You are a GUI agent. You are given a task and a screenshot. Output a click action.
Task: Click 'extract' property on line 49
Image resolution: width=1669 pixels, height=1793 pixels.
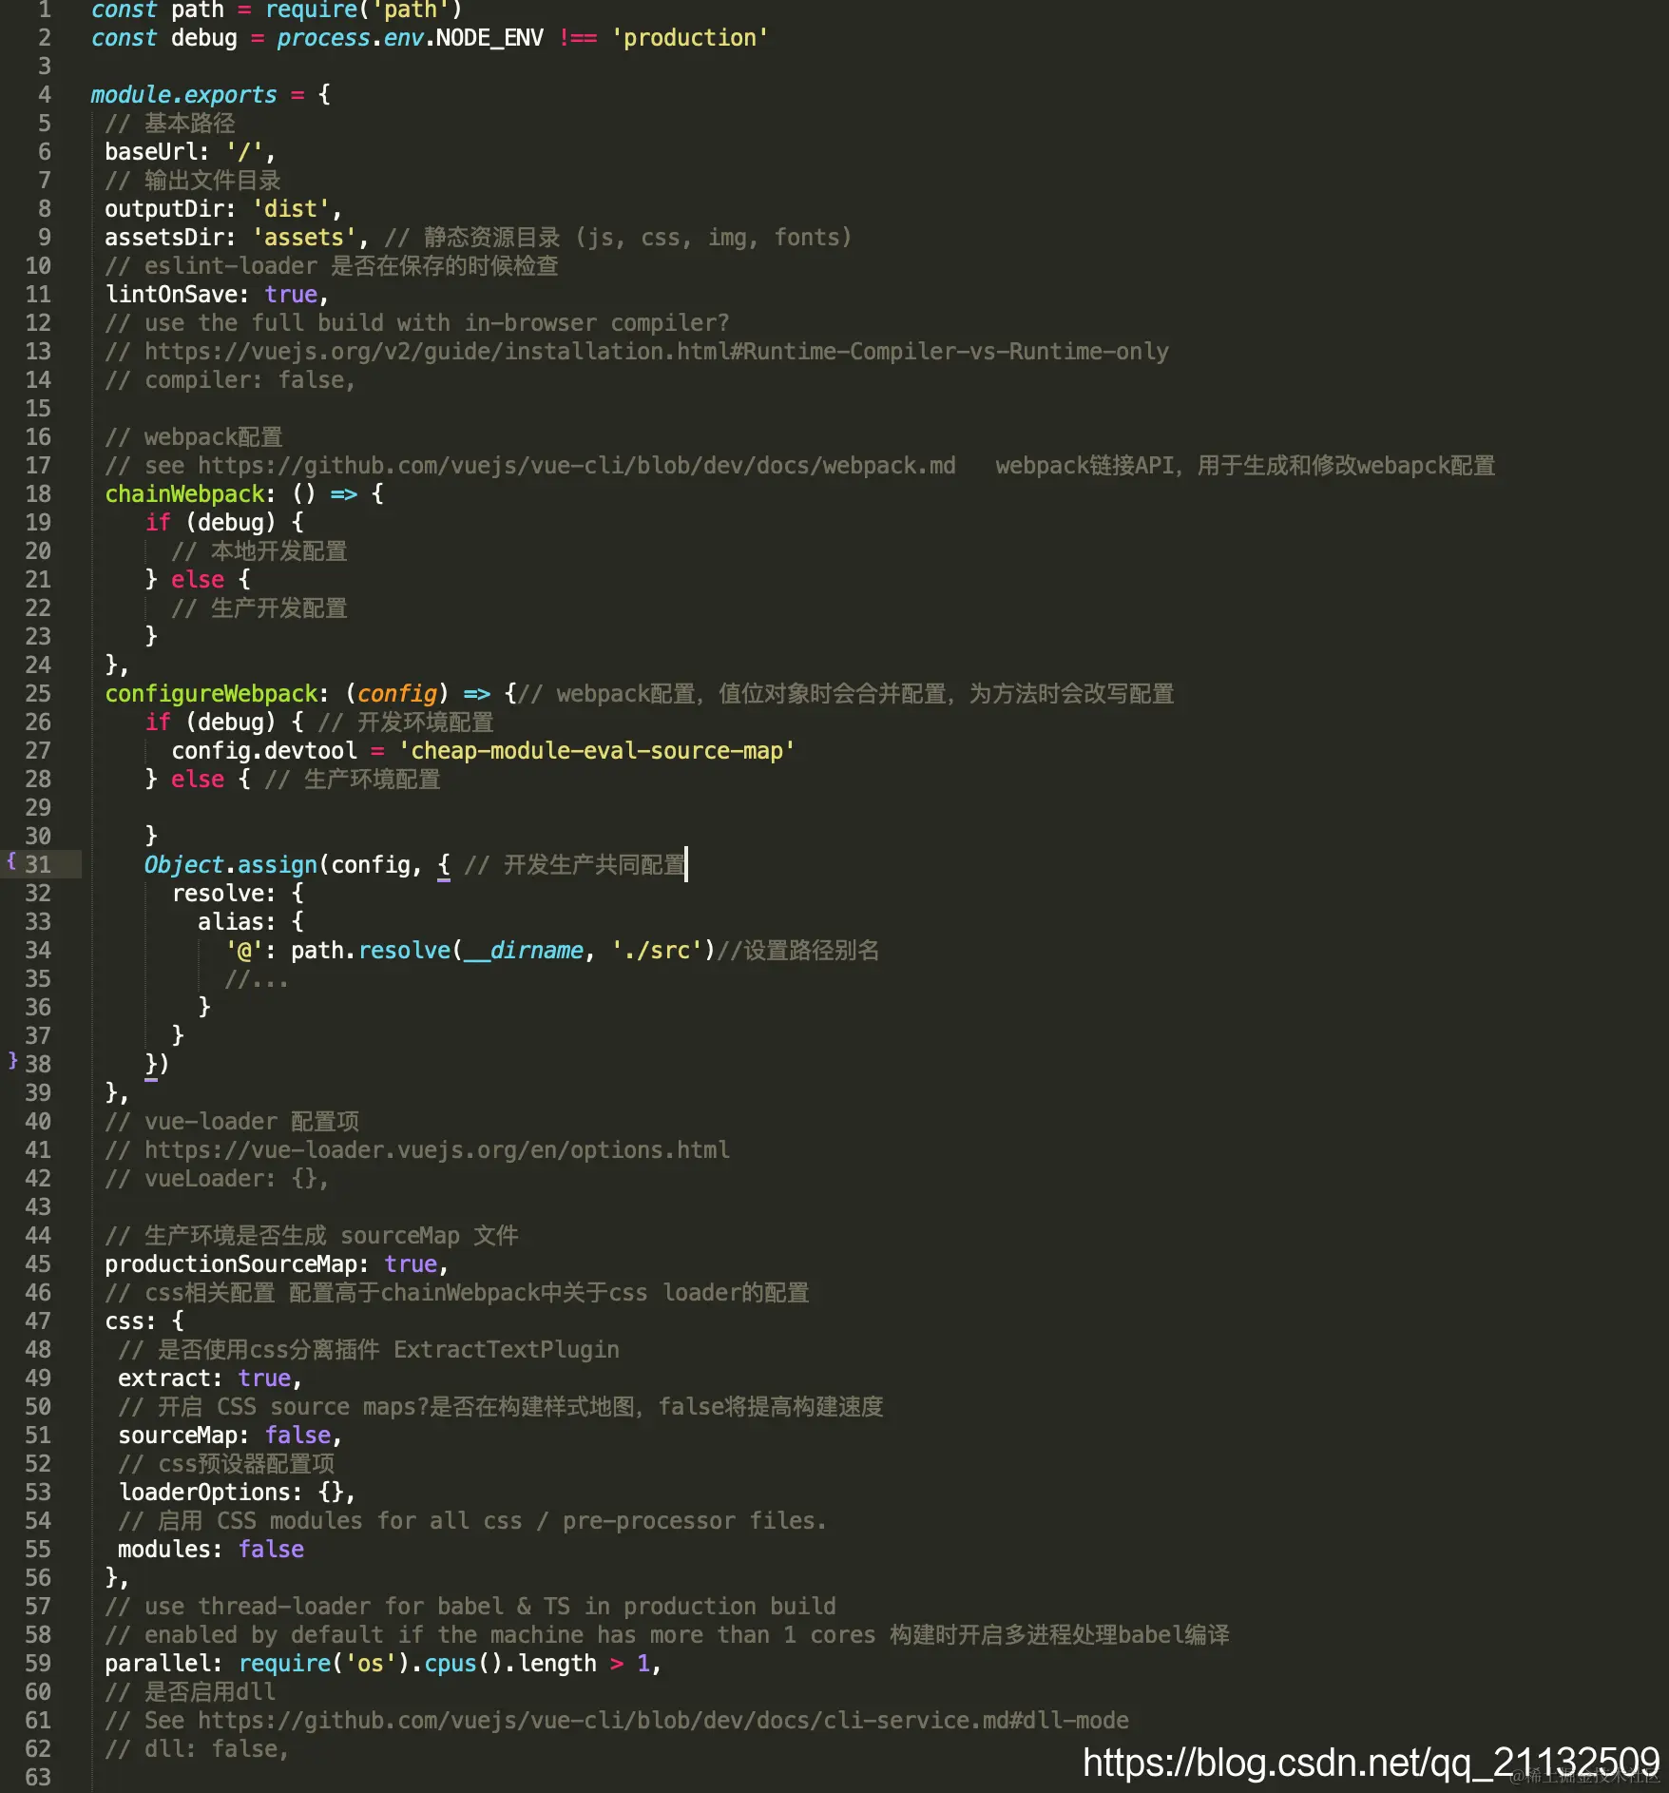[164, 1378]
